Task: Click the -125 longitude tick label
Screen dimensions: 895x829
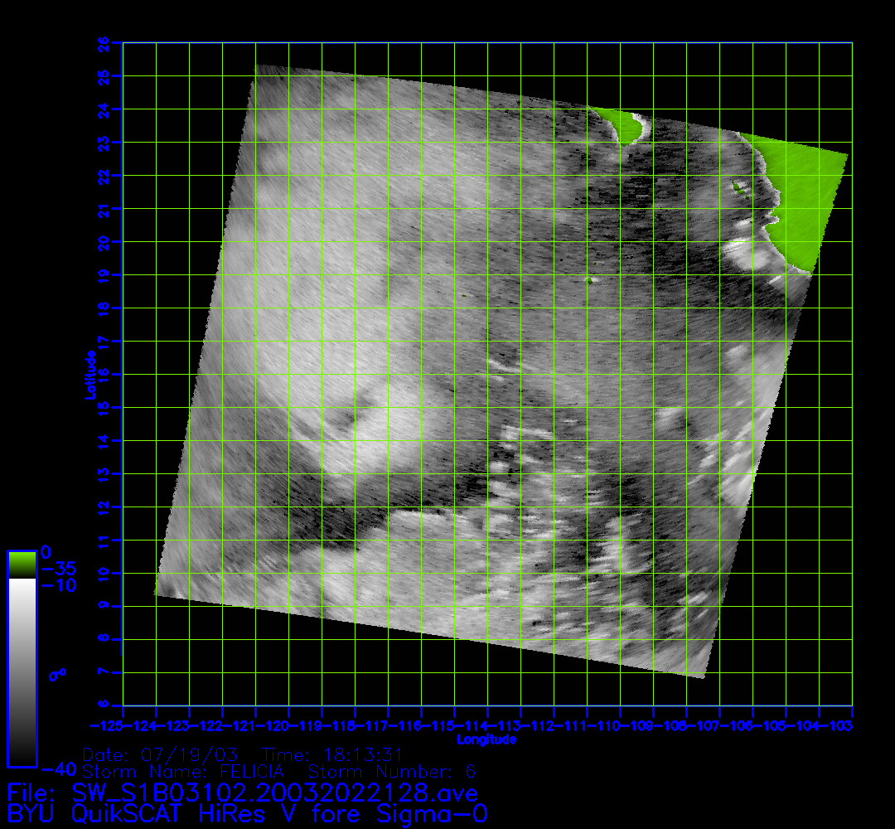Action: pos(109,725)
